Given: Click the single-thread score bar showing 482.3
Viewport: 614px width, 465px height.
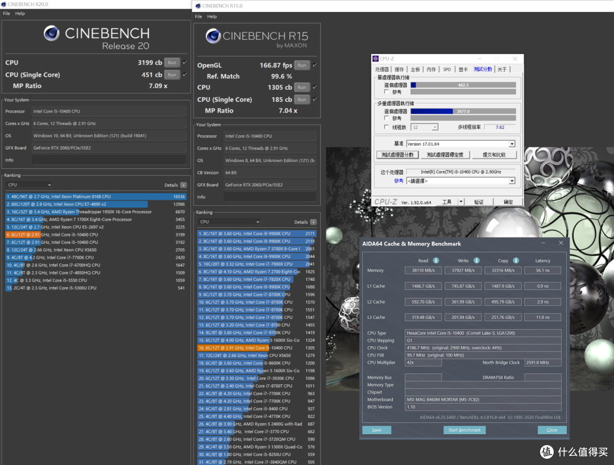Looking at the screenshot, I should (x=463, y=85).
